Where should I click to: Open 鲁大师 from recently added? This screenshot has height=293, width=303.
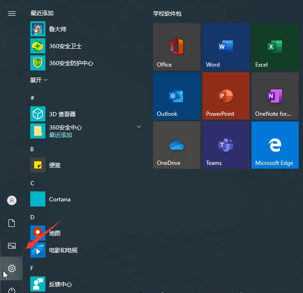pyautogui.click(x=58, y=29)
